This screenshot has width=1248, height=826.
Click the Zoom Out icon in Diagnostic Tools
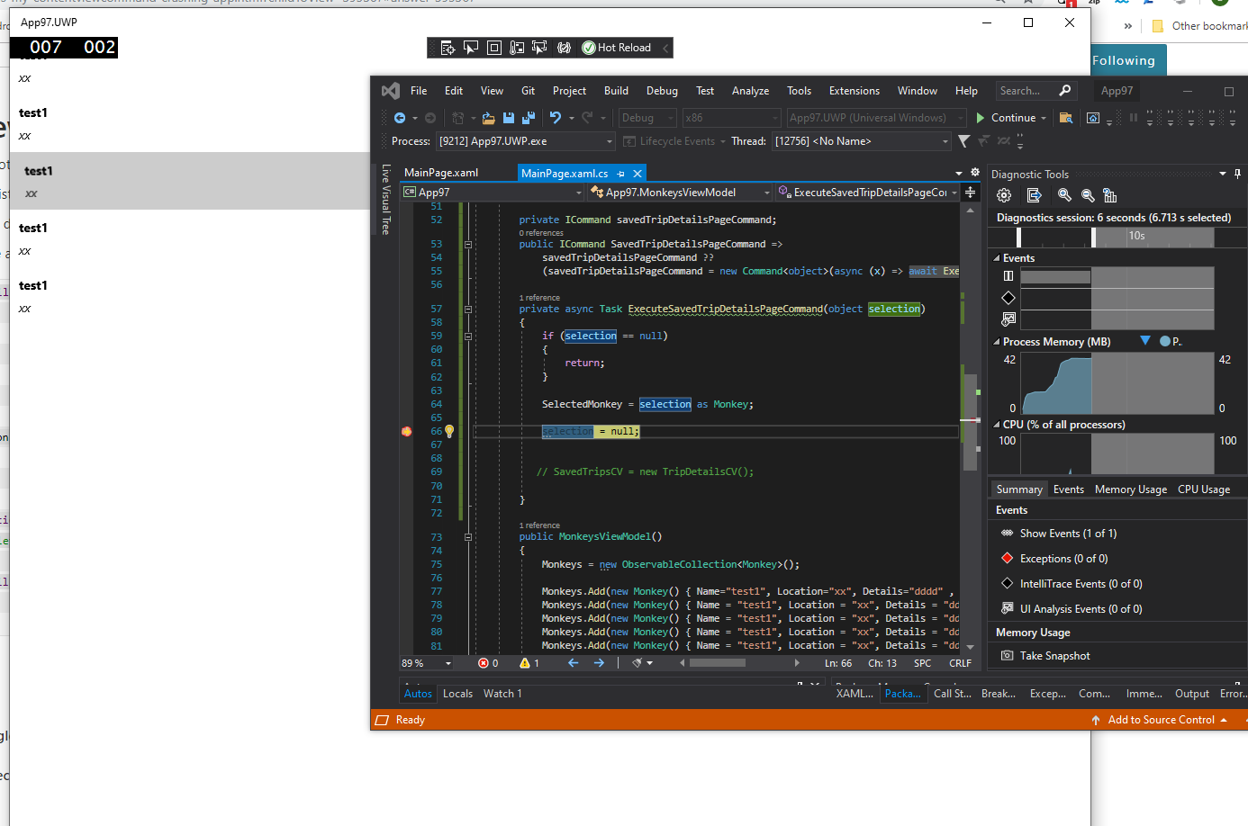click(x=1088, y=195)
